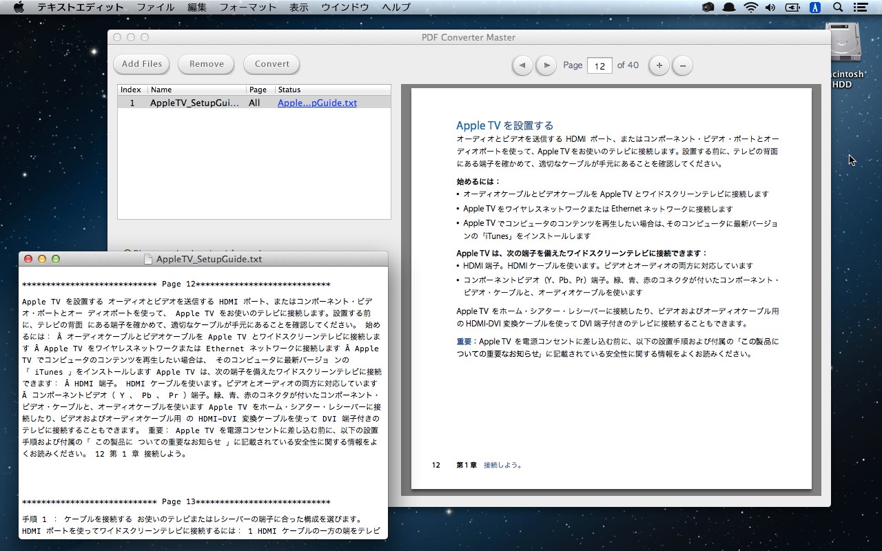Click the 'All' page cell in the file row
Image resolution: width=882 pixels, height=551 pixels.
pyautogui.click(x=255, y=103)
